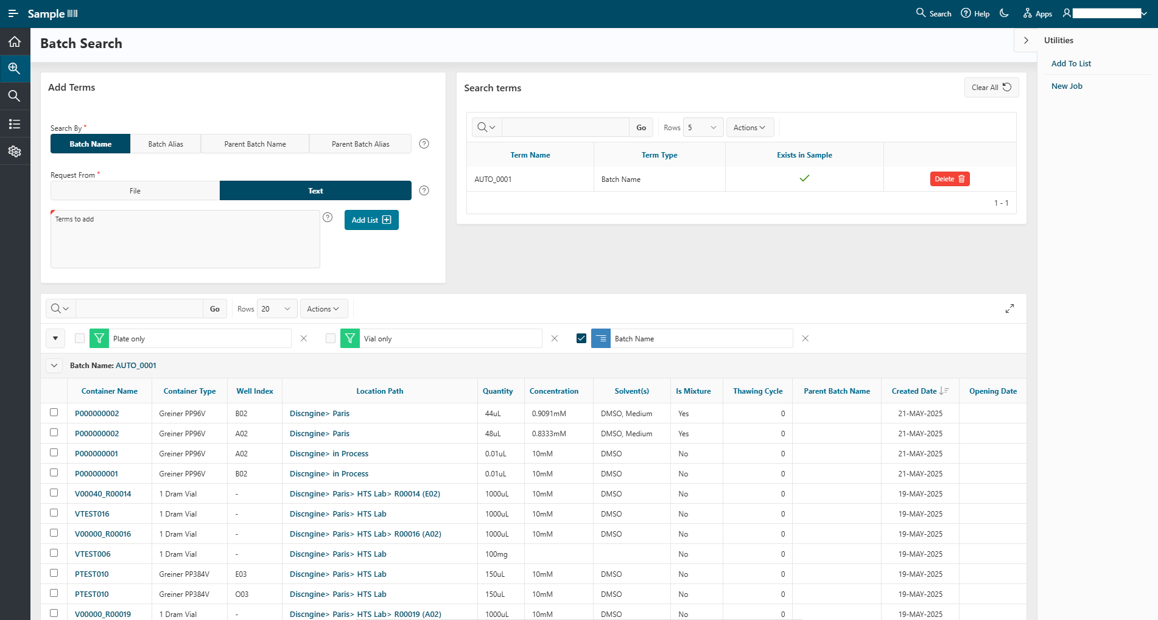Uncheck the Batch Name control break
This screenshot has height=620, width=1158.
pyautogui.click(x=581, y=338)
